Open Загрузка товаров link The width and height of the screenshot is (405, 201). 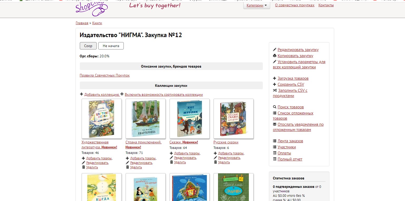tap(293, 78)
